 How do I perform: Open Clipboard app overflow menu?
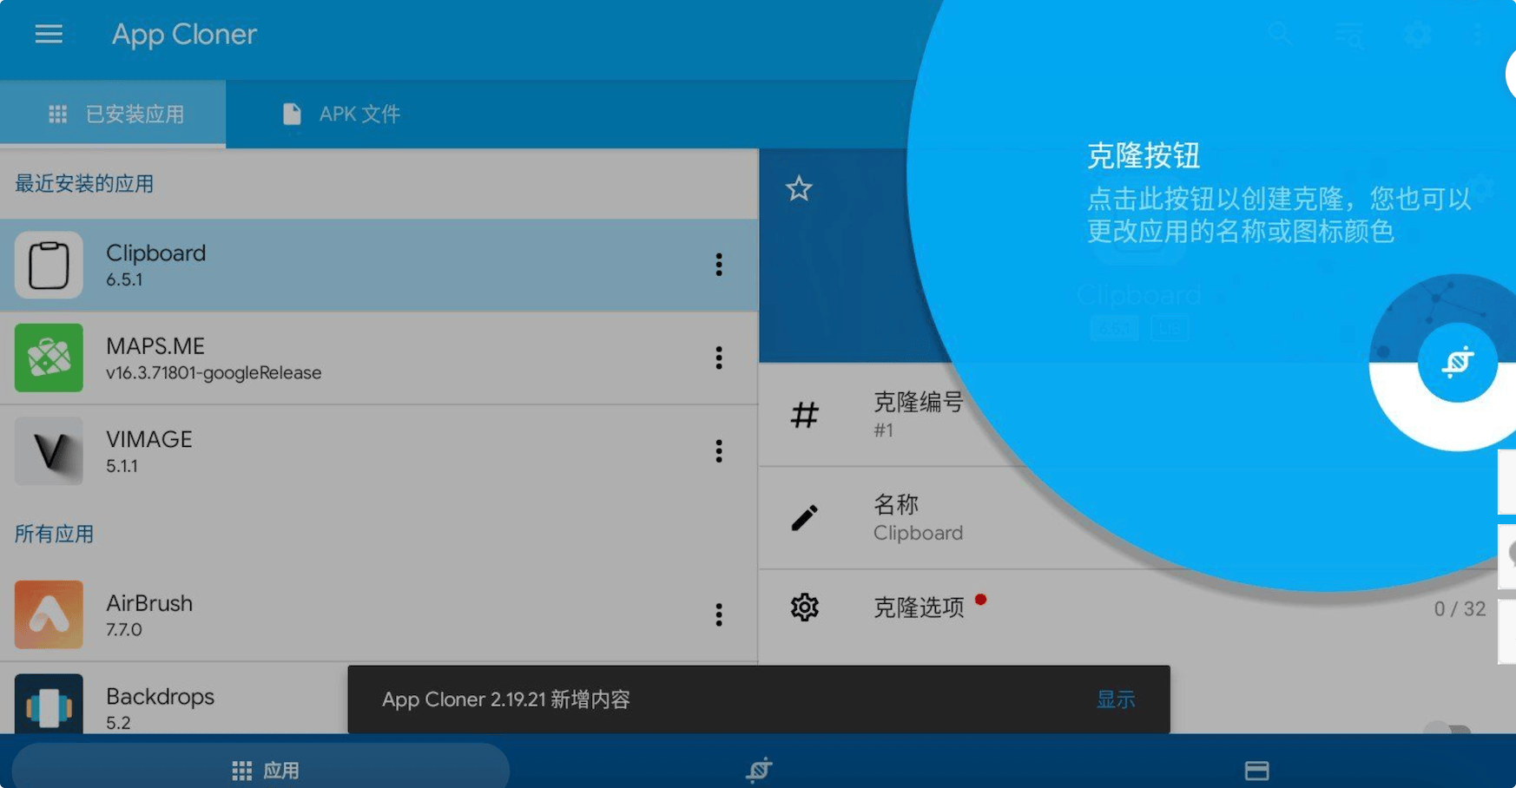[718, 265]
